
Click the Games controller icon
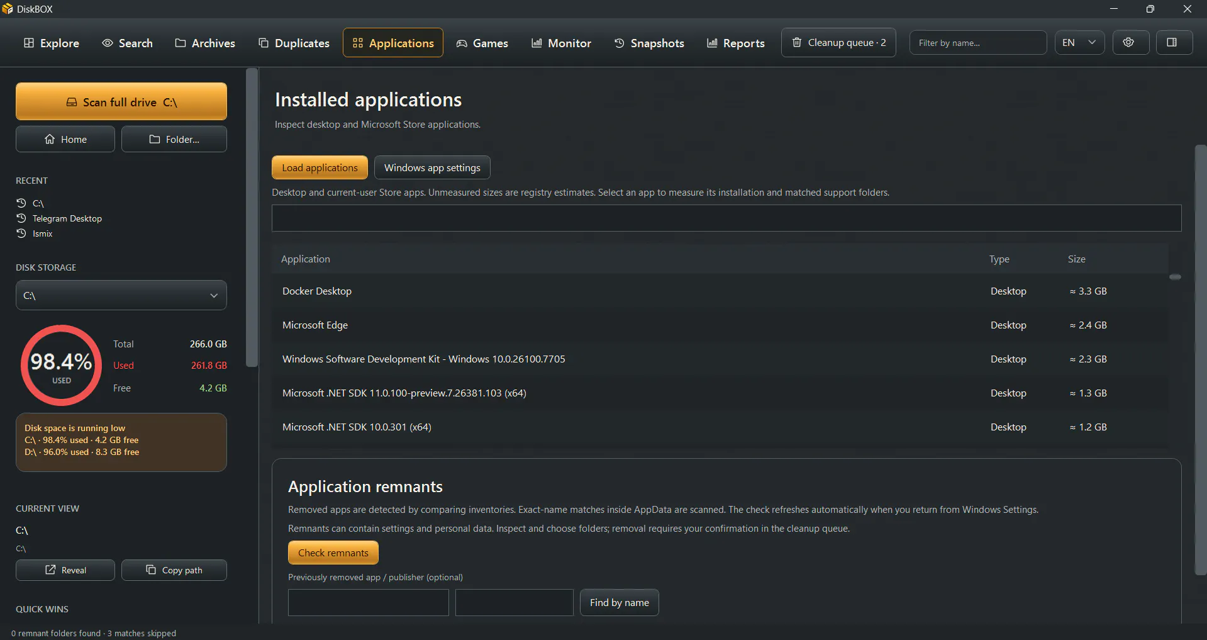(462, 43)
